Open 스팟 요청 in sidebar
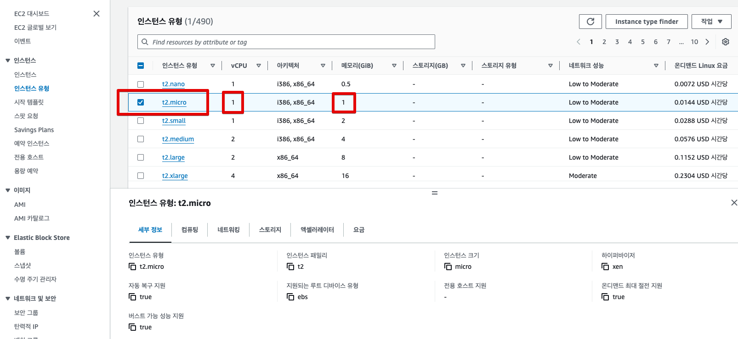Viewport: 738px width, 339px height. click(x=26, y=116)
